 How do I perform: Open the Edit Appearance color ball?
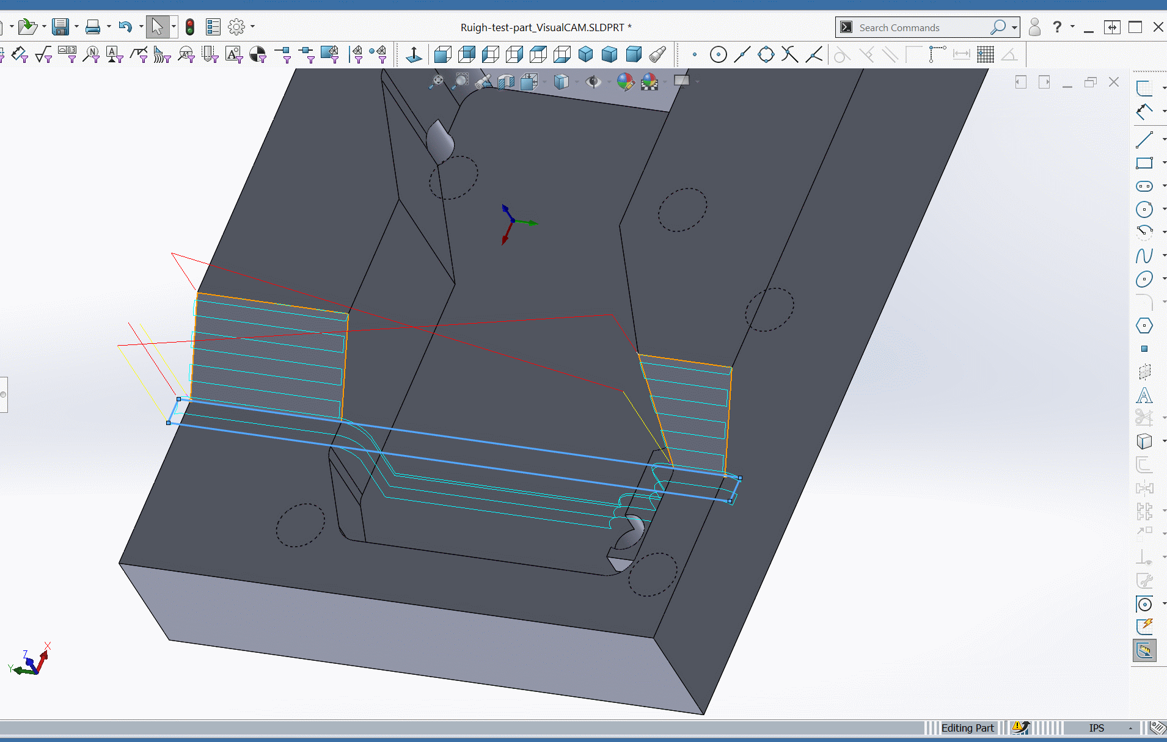click(x=625, y=82)
